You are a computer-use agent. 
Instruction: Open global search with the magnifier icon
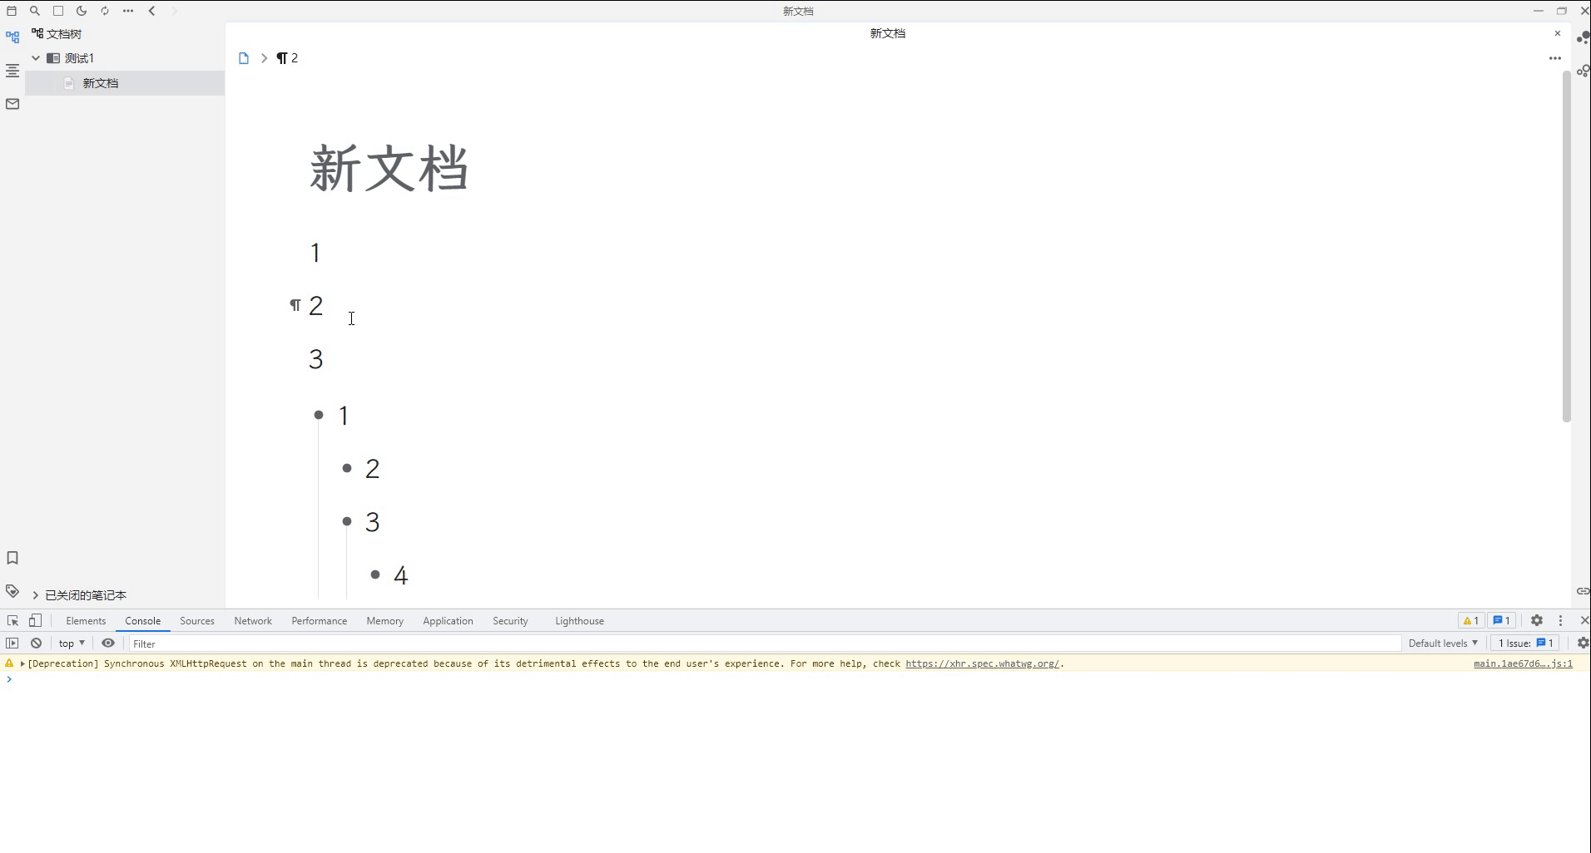coord(34,11)
